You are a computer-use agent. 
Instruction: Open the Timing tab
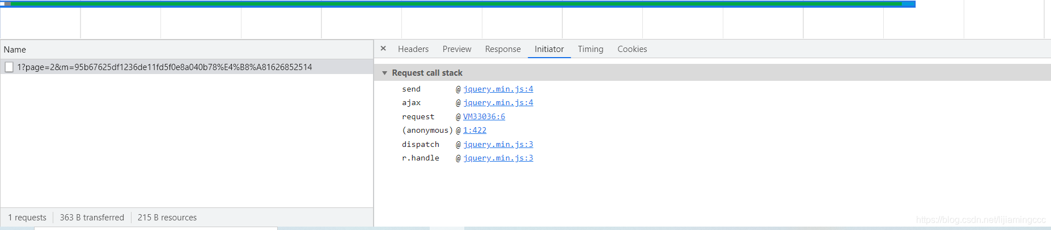pyautogui.click(x=591, y=49)
